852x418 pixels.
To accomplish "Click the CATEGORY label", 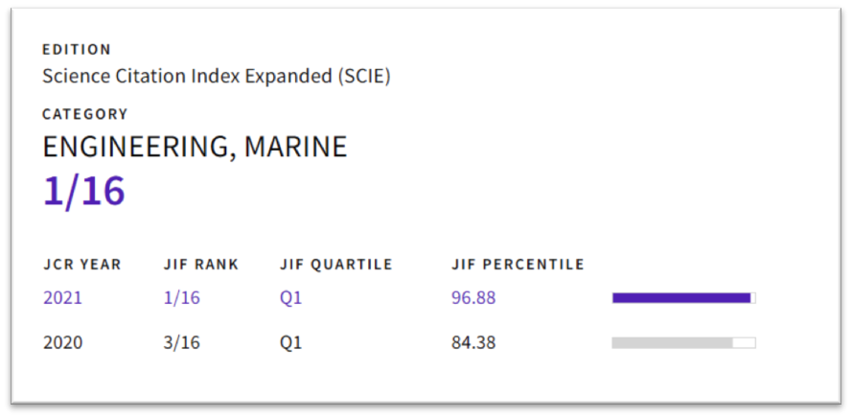I will point(84,114).
